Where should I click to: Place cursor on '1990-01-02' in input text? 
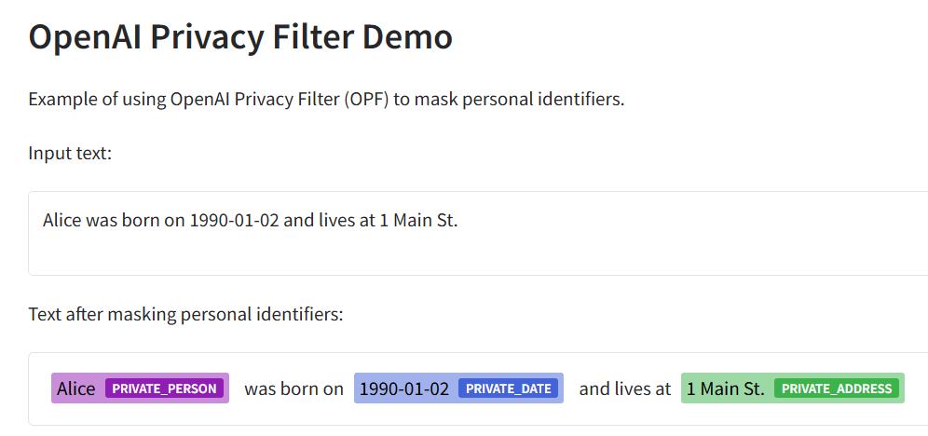234,221
